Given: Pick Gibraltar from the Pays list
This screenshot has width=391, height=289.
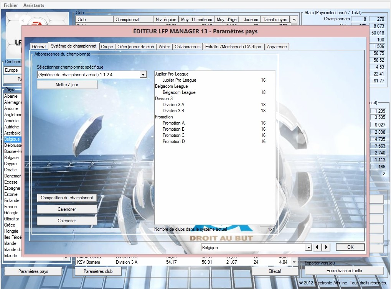Looking at the screenshot, I should click(x=12, y=219).
